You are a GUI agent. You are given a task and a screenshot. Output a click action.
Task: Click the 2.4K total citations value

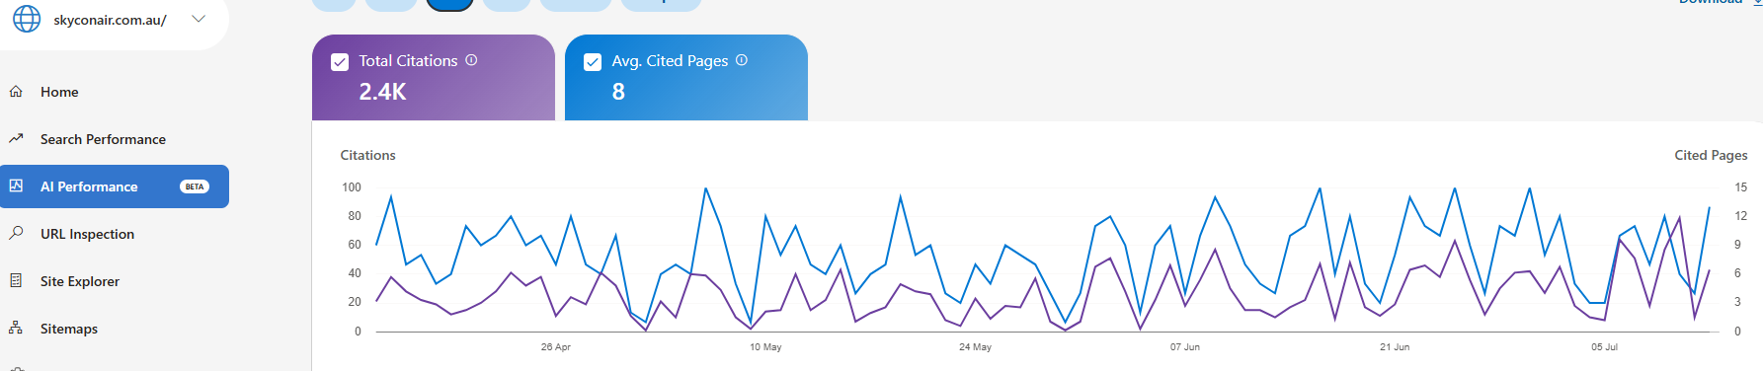[382, 92]
